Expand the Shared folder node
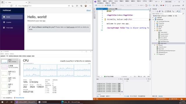186x104 pixels. (155, 45)
